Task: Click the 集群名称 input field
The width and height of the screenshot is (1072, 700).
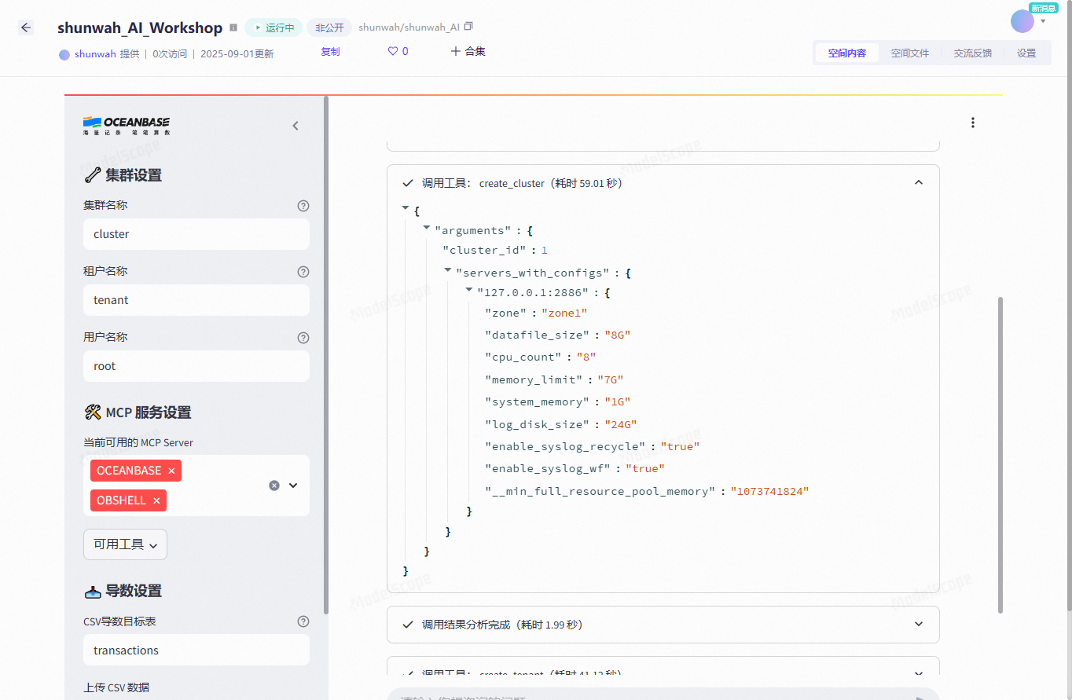Action: (x=196, y=234)
